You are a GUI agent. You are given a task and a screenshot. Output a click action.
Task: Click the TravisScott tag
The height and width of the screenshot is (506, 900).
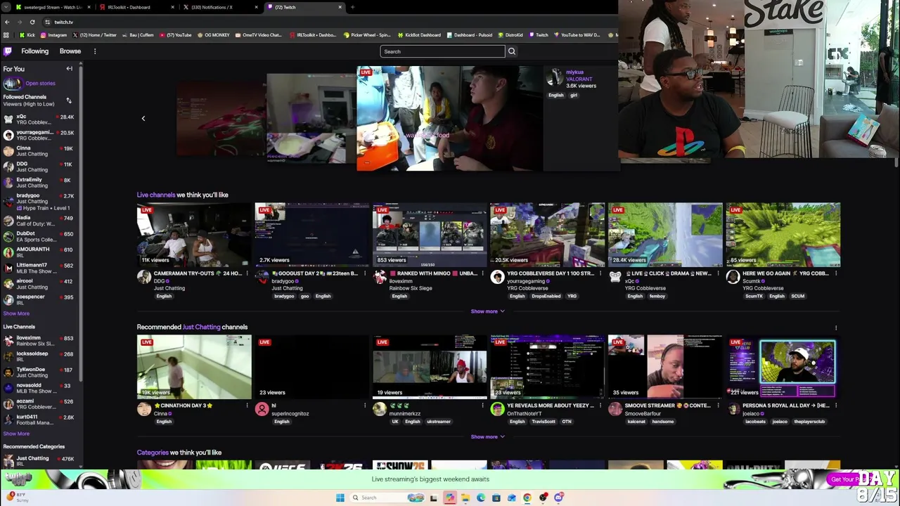point(542,422)
